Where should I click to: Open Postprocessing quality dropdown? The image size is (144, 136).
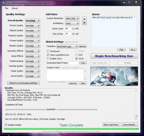[33, 61]
